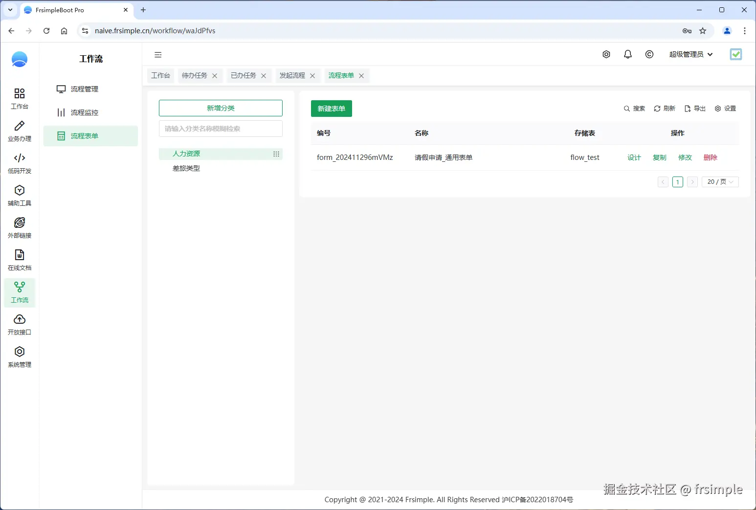Viewport: 756px width, 510px height.
Task: Open the 流程管理 menu item
Action: [x=90, y=89]
